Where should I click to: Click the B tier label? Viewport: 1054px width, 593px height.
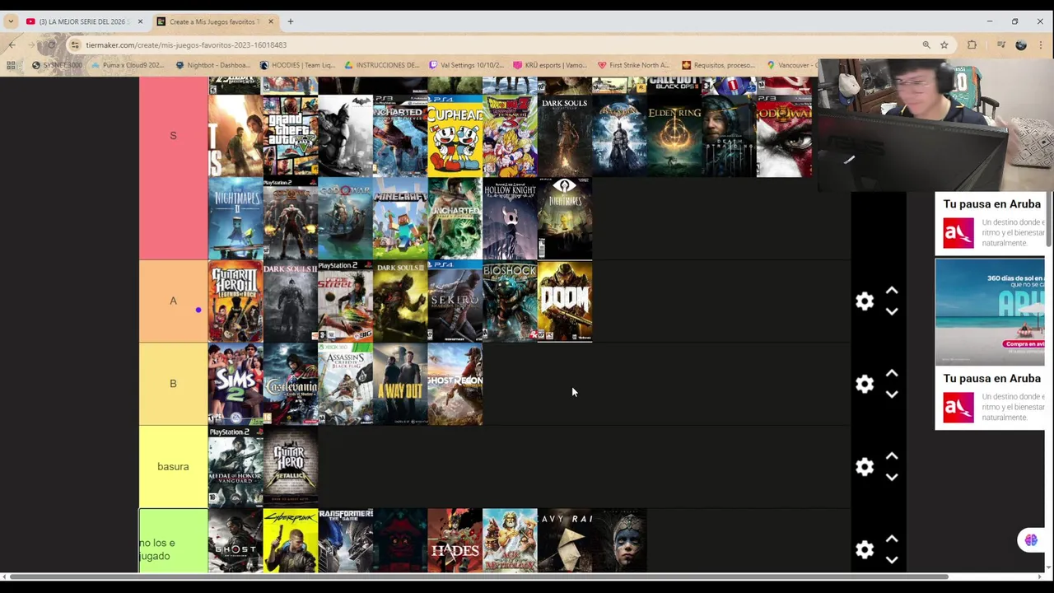pos(173,384)
